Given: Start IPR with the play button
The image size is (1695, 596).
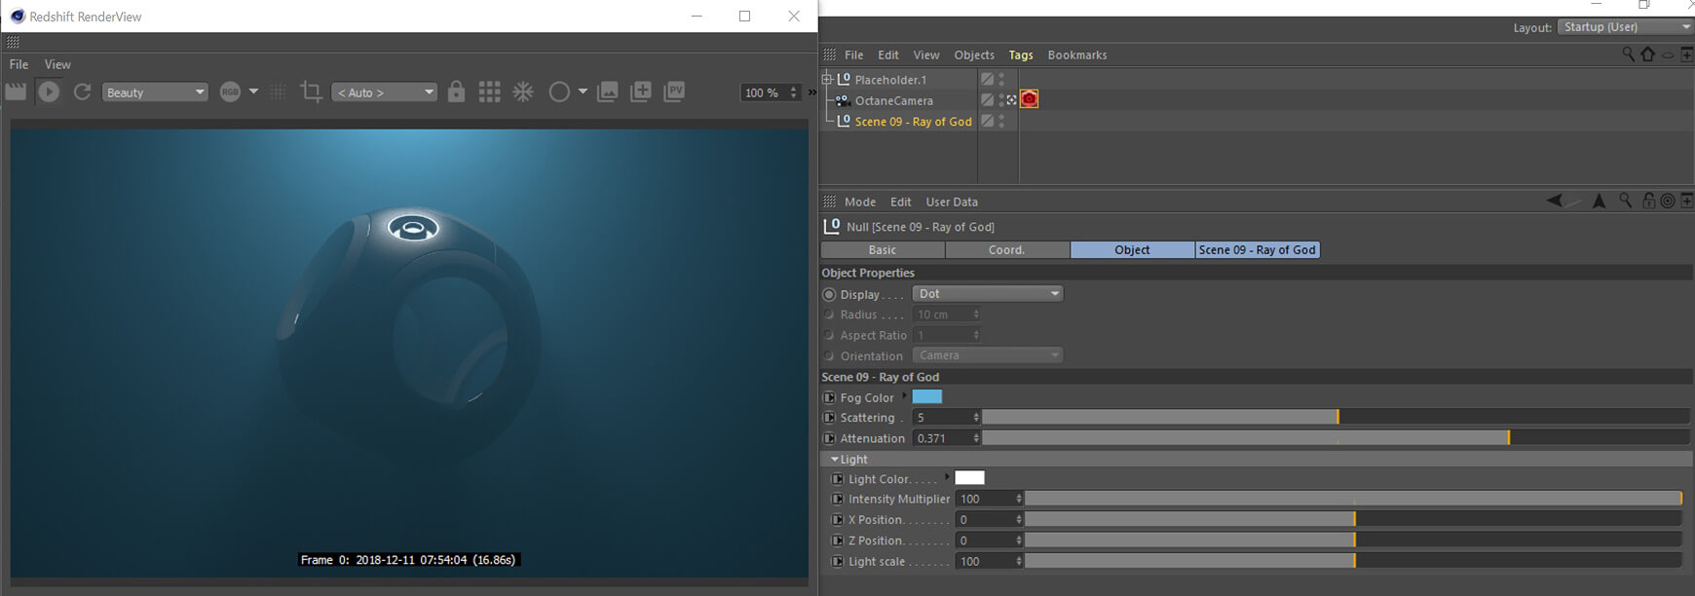Looking at the screenshot, I should [49, 92].
